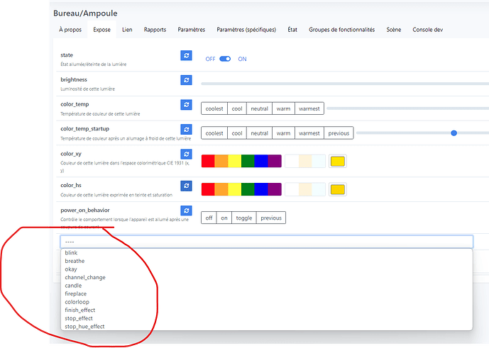Image resolution: width=489 pixels, height=348 pixels.
Task: Select finish_effect from list
Action: (267, 310)
